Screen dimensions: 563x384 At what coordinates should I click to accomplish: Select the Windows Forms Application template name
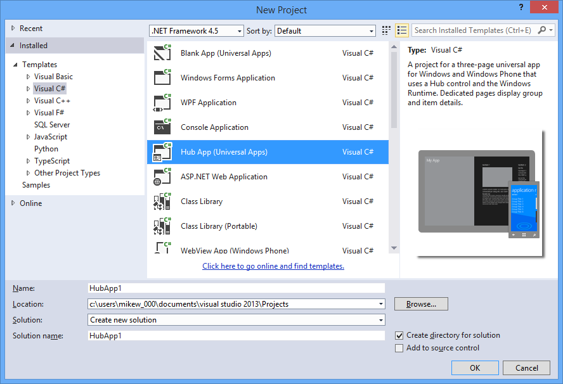point(228,77)
